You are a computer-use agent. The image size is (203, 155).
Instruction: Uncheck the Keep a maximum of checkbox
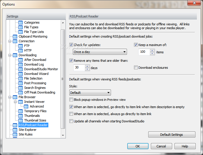click(136, 45)
